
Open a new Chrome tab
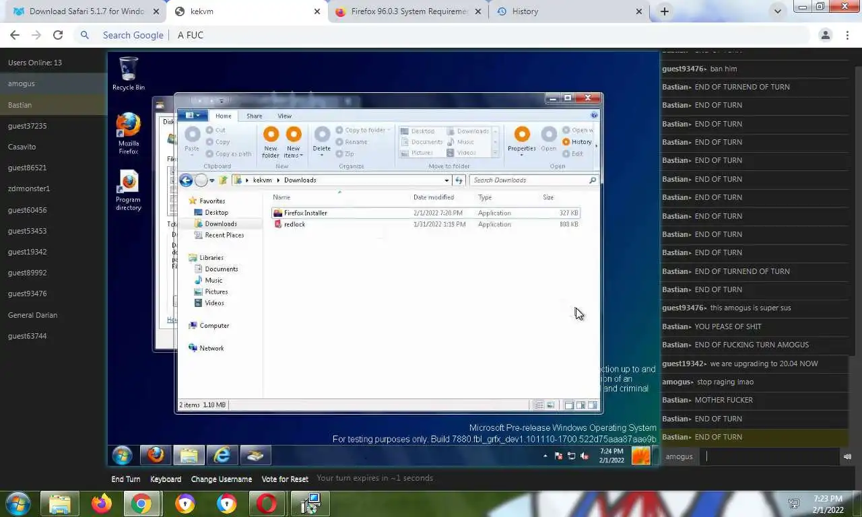[x=665, y=11]
